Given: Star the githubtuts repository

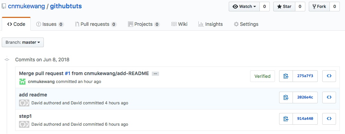Looking at the screenshot, I should click(x=284, y=7).
